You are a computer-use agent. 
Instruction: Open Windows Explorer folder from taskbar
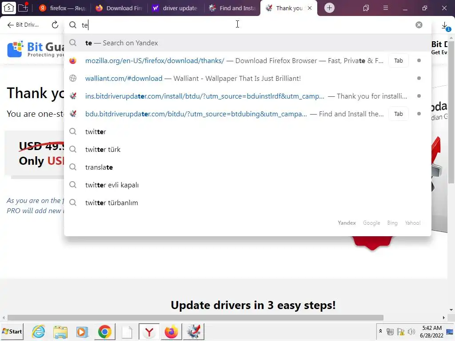[60, 332]
